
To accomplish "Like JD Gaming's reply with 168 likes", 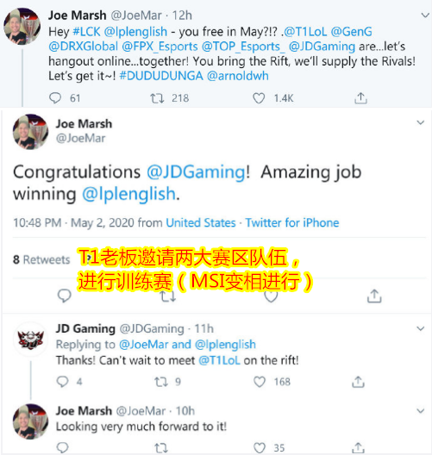I will click(x=260, y=382).
